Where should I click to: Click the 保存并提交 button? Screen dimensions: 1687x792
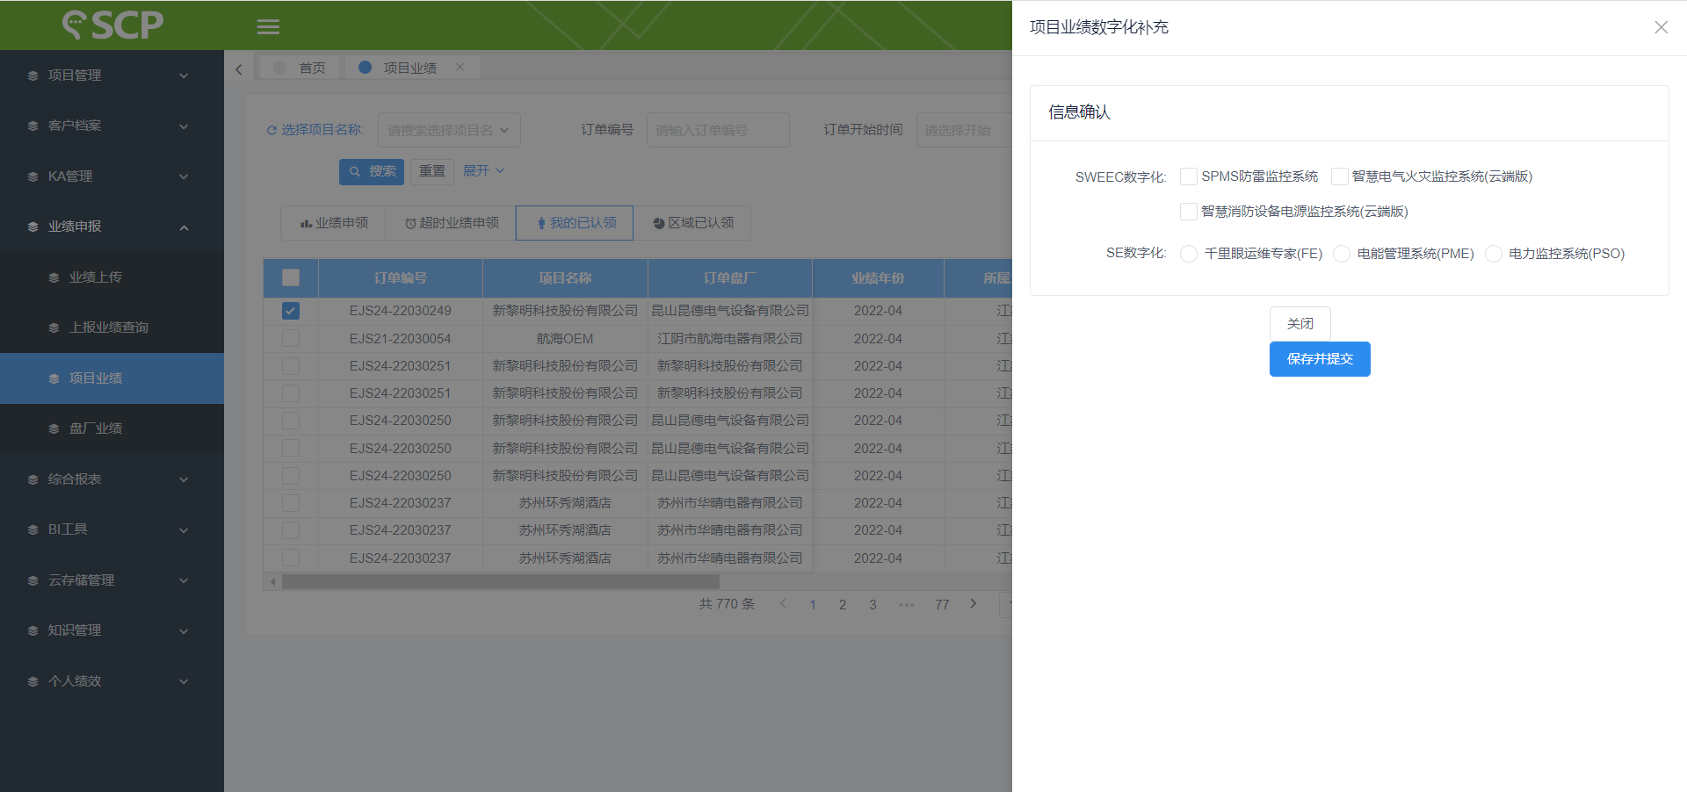click(1320, 359)
